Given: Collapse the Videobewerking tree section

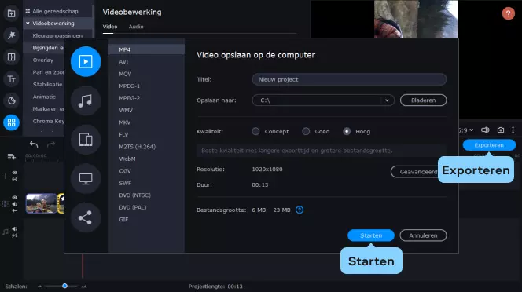Looking at the screenshot, I should 28,24.
